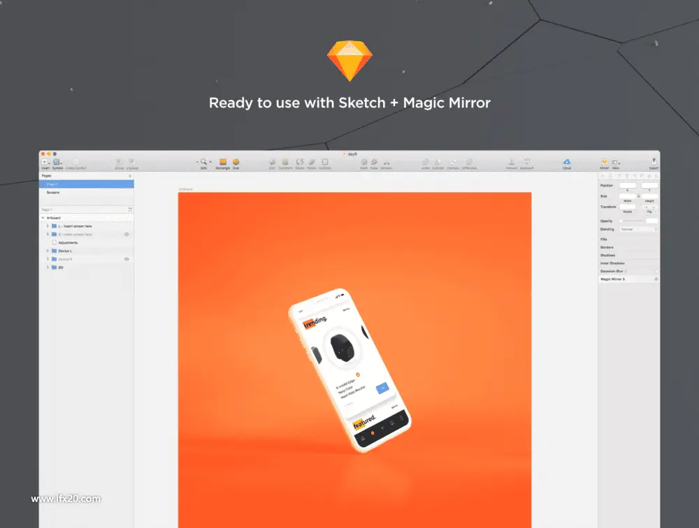Expand the Device R layer group
The width and height of the screenshot is (699, 528).
[x=48, y=259]
